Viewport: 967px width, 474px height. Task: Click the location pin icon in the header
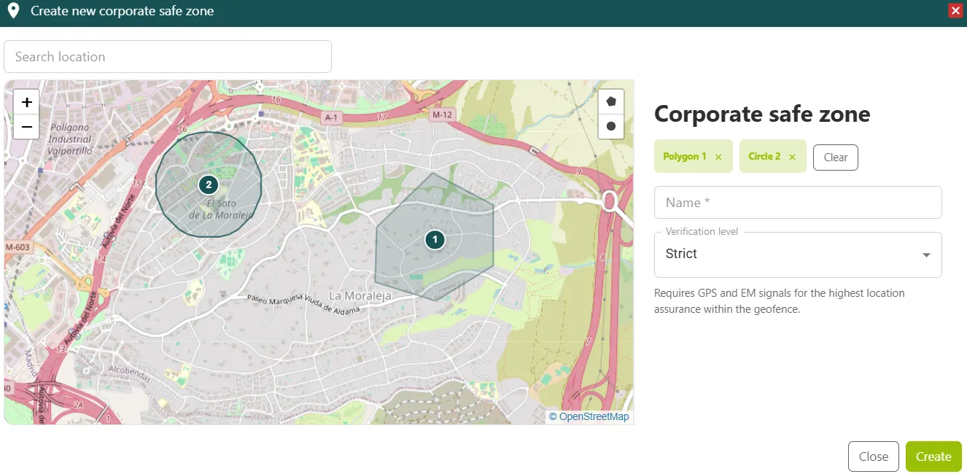tap(12, 11)
